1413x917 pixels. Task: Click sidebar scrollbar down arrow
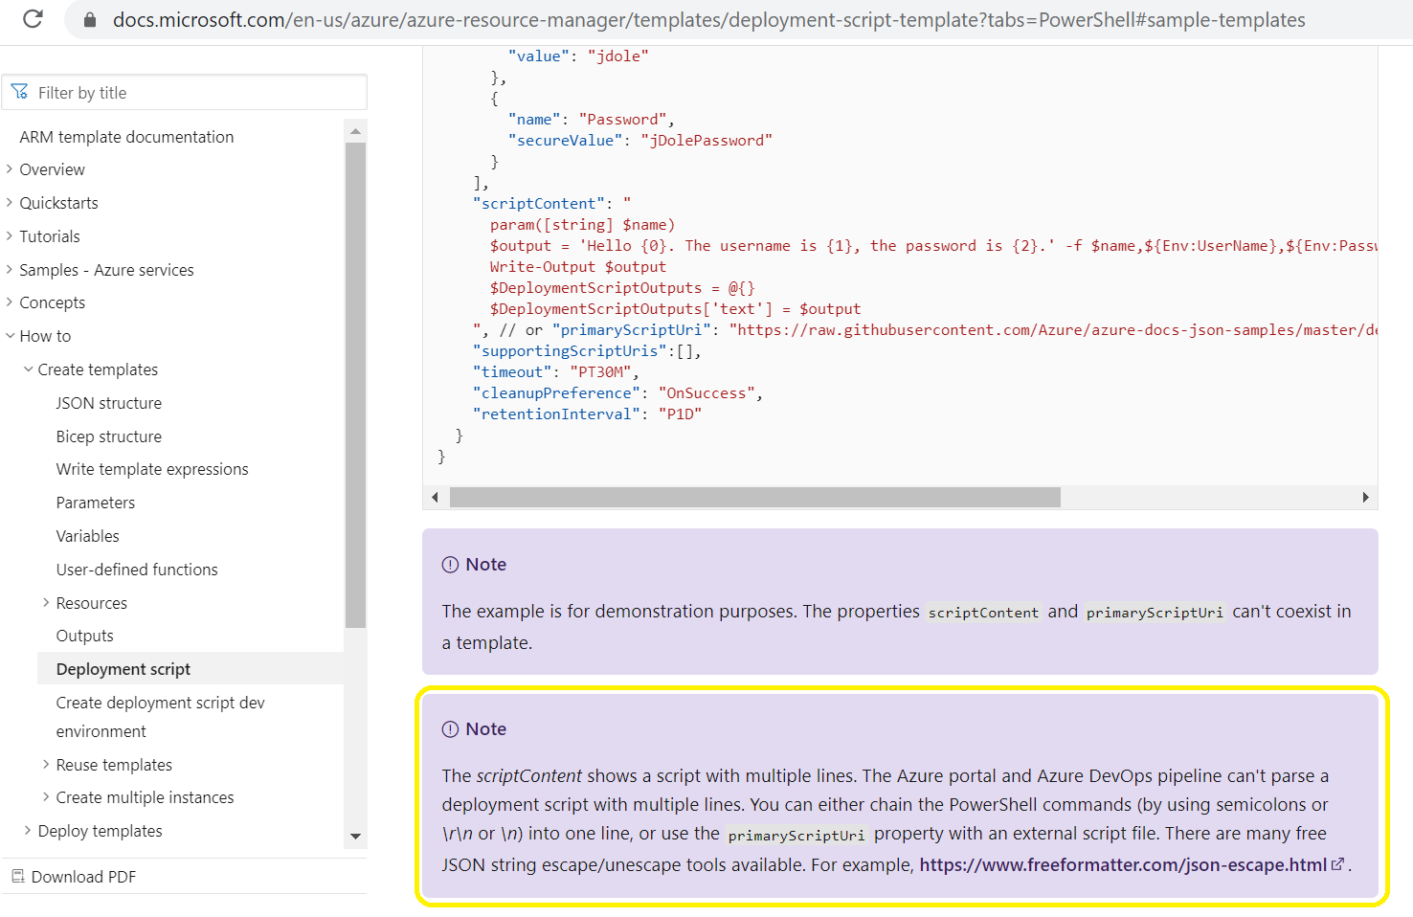click(355, 836)
